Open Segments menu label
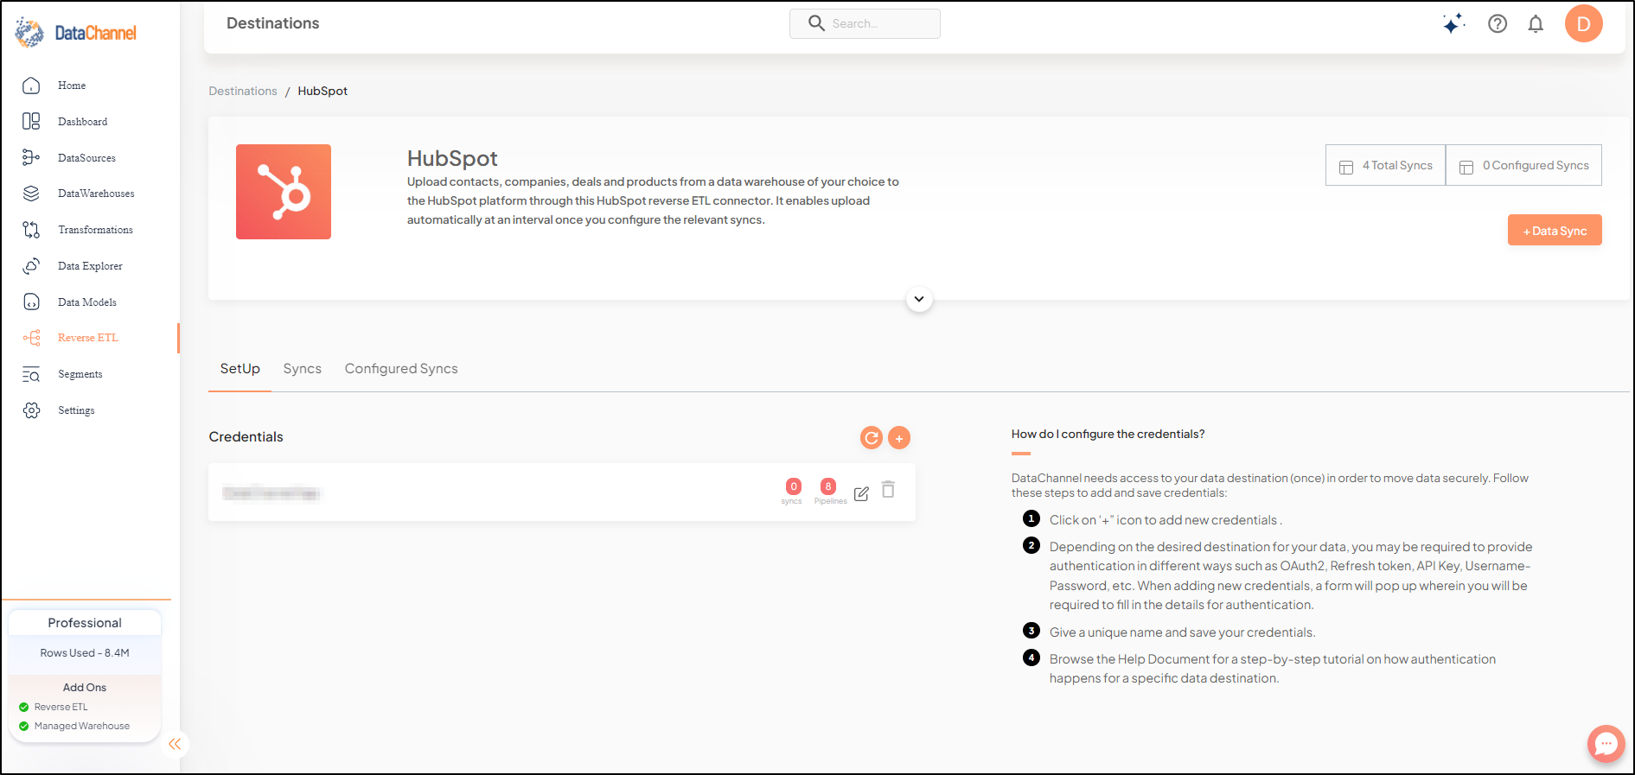Screen dimensions: 1635x775 tap(80, 374)
